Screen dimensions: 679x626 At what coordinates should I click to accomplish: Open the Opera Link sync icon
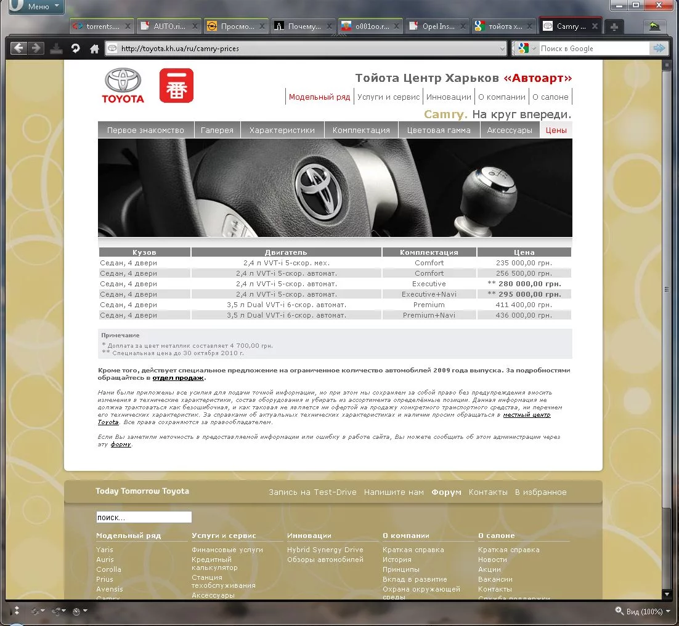35,611
